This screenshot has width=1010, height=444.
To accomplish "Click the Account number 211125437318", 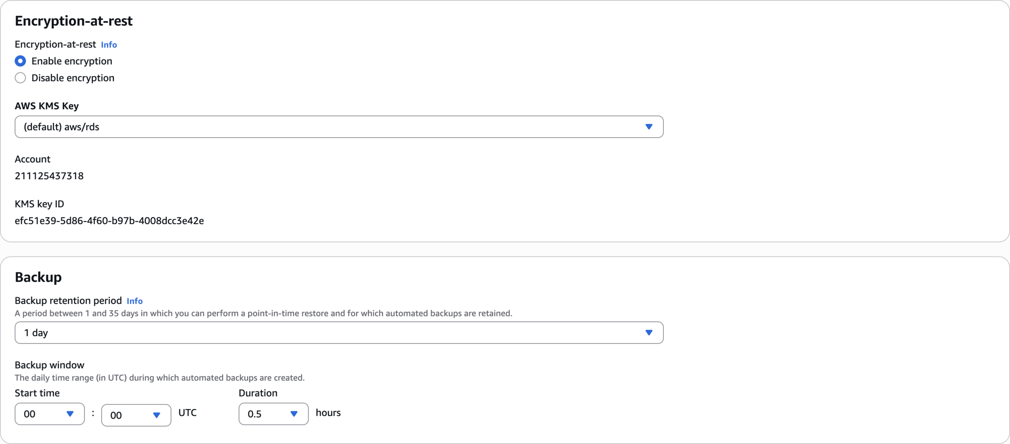I will coord(49,176).
